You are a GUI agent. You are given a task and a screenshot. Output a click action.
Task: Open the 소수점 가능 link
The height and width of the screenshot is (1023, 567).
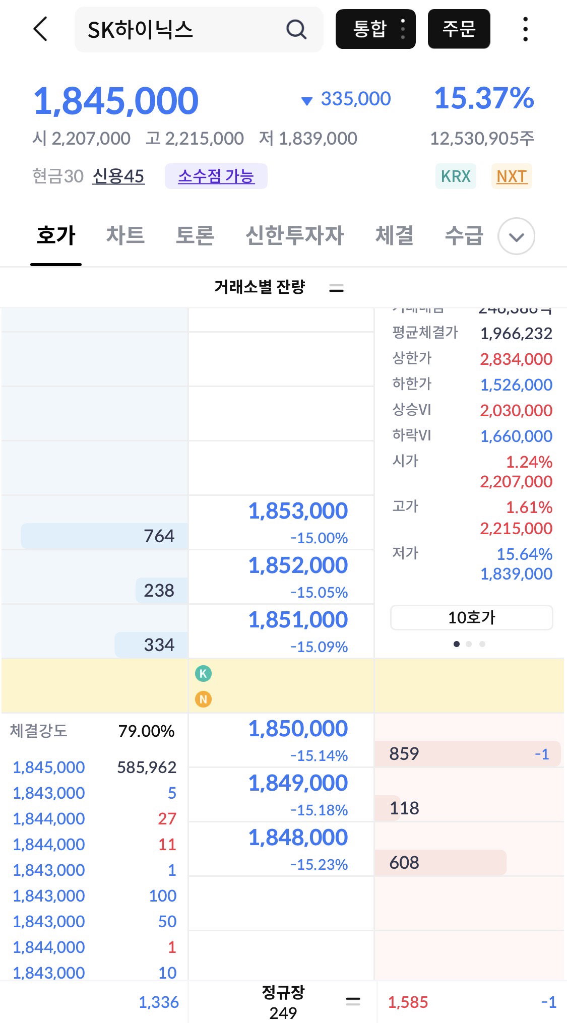click(216, 176)
